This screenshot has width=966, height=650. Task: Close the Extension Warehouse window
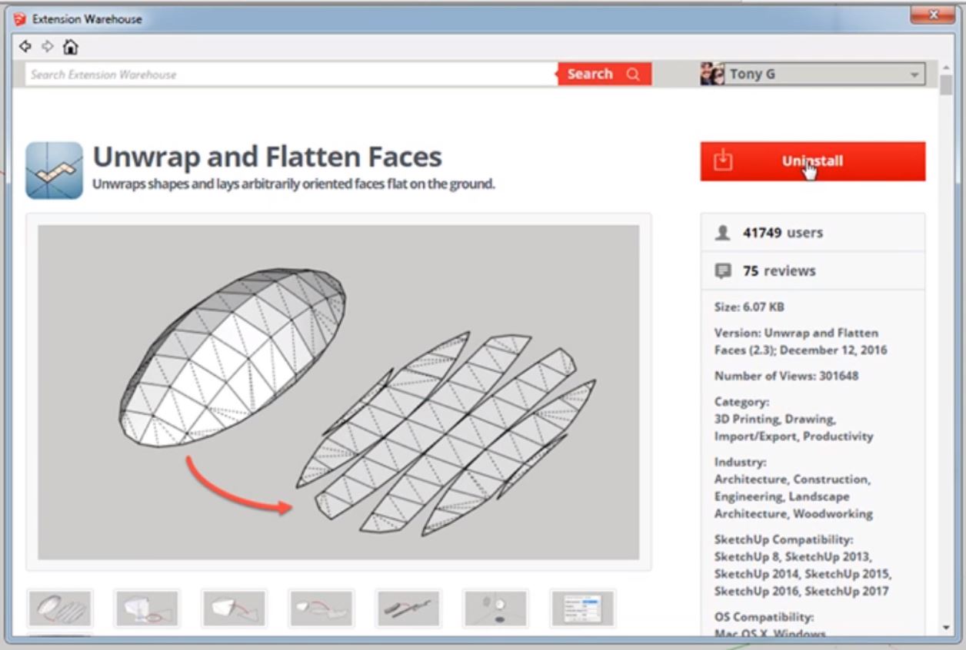pyautogui.click(x=934, y=15)
